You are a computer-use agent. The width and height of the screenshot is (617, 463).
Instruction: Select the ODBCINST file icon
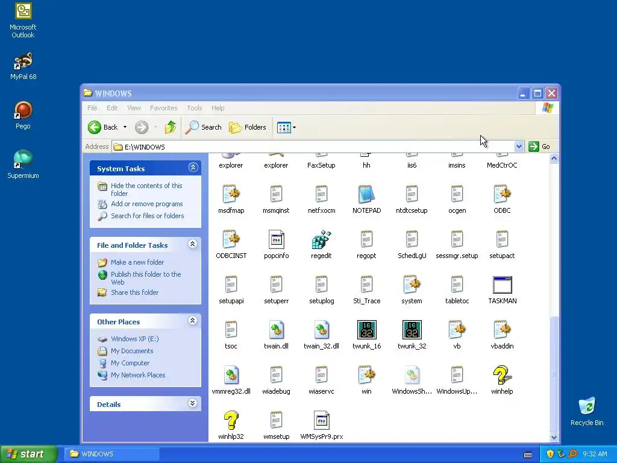(x=231, y=240)
